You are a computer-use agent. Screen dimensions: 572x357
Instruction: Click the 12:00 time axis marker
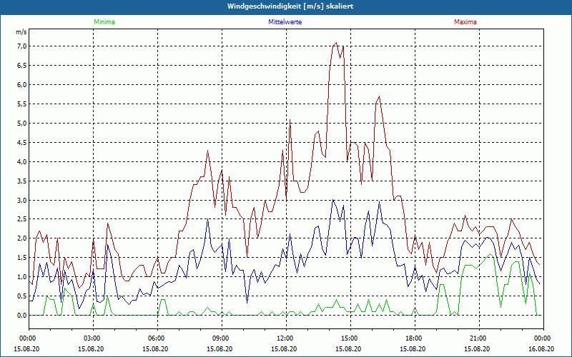click(285, 338)
